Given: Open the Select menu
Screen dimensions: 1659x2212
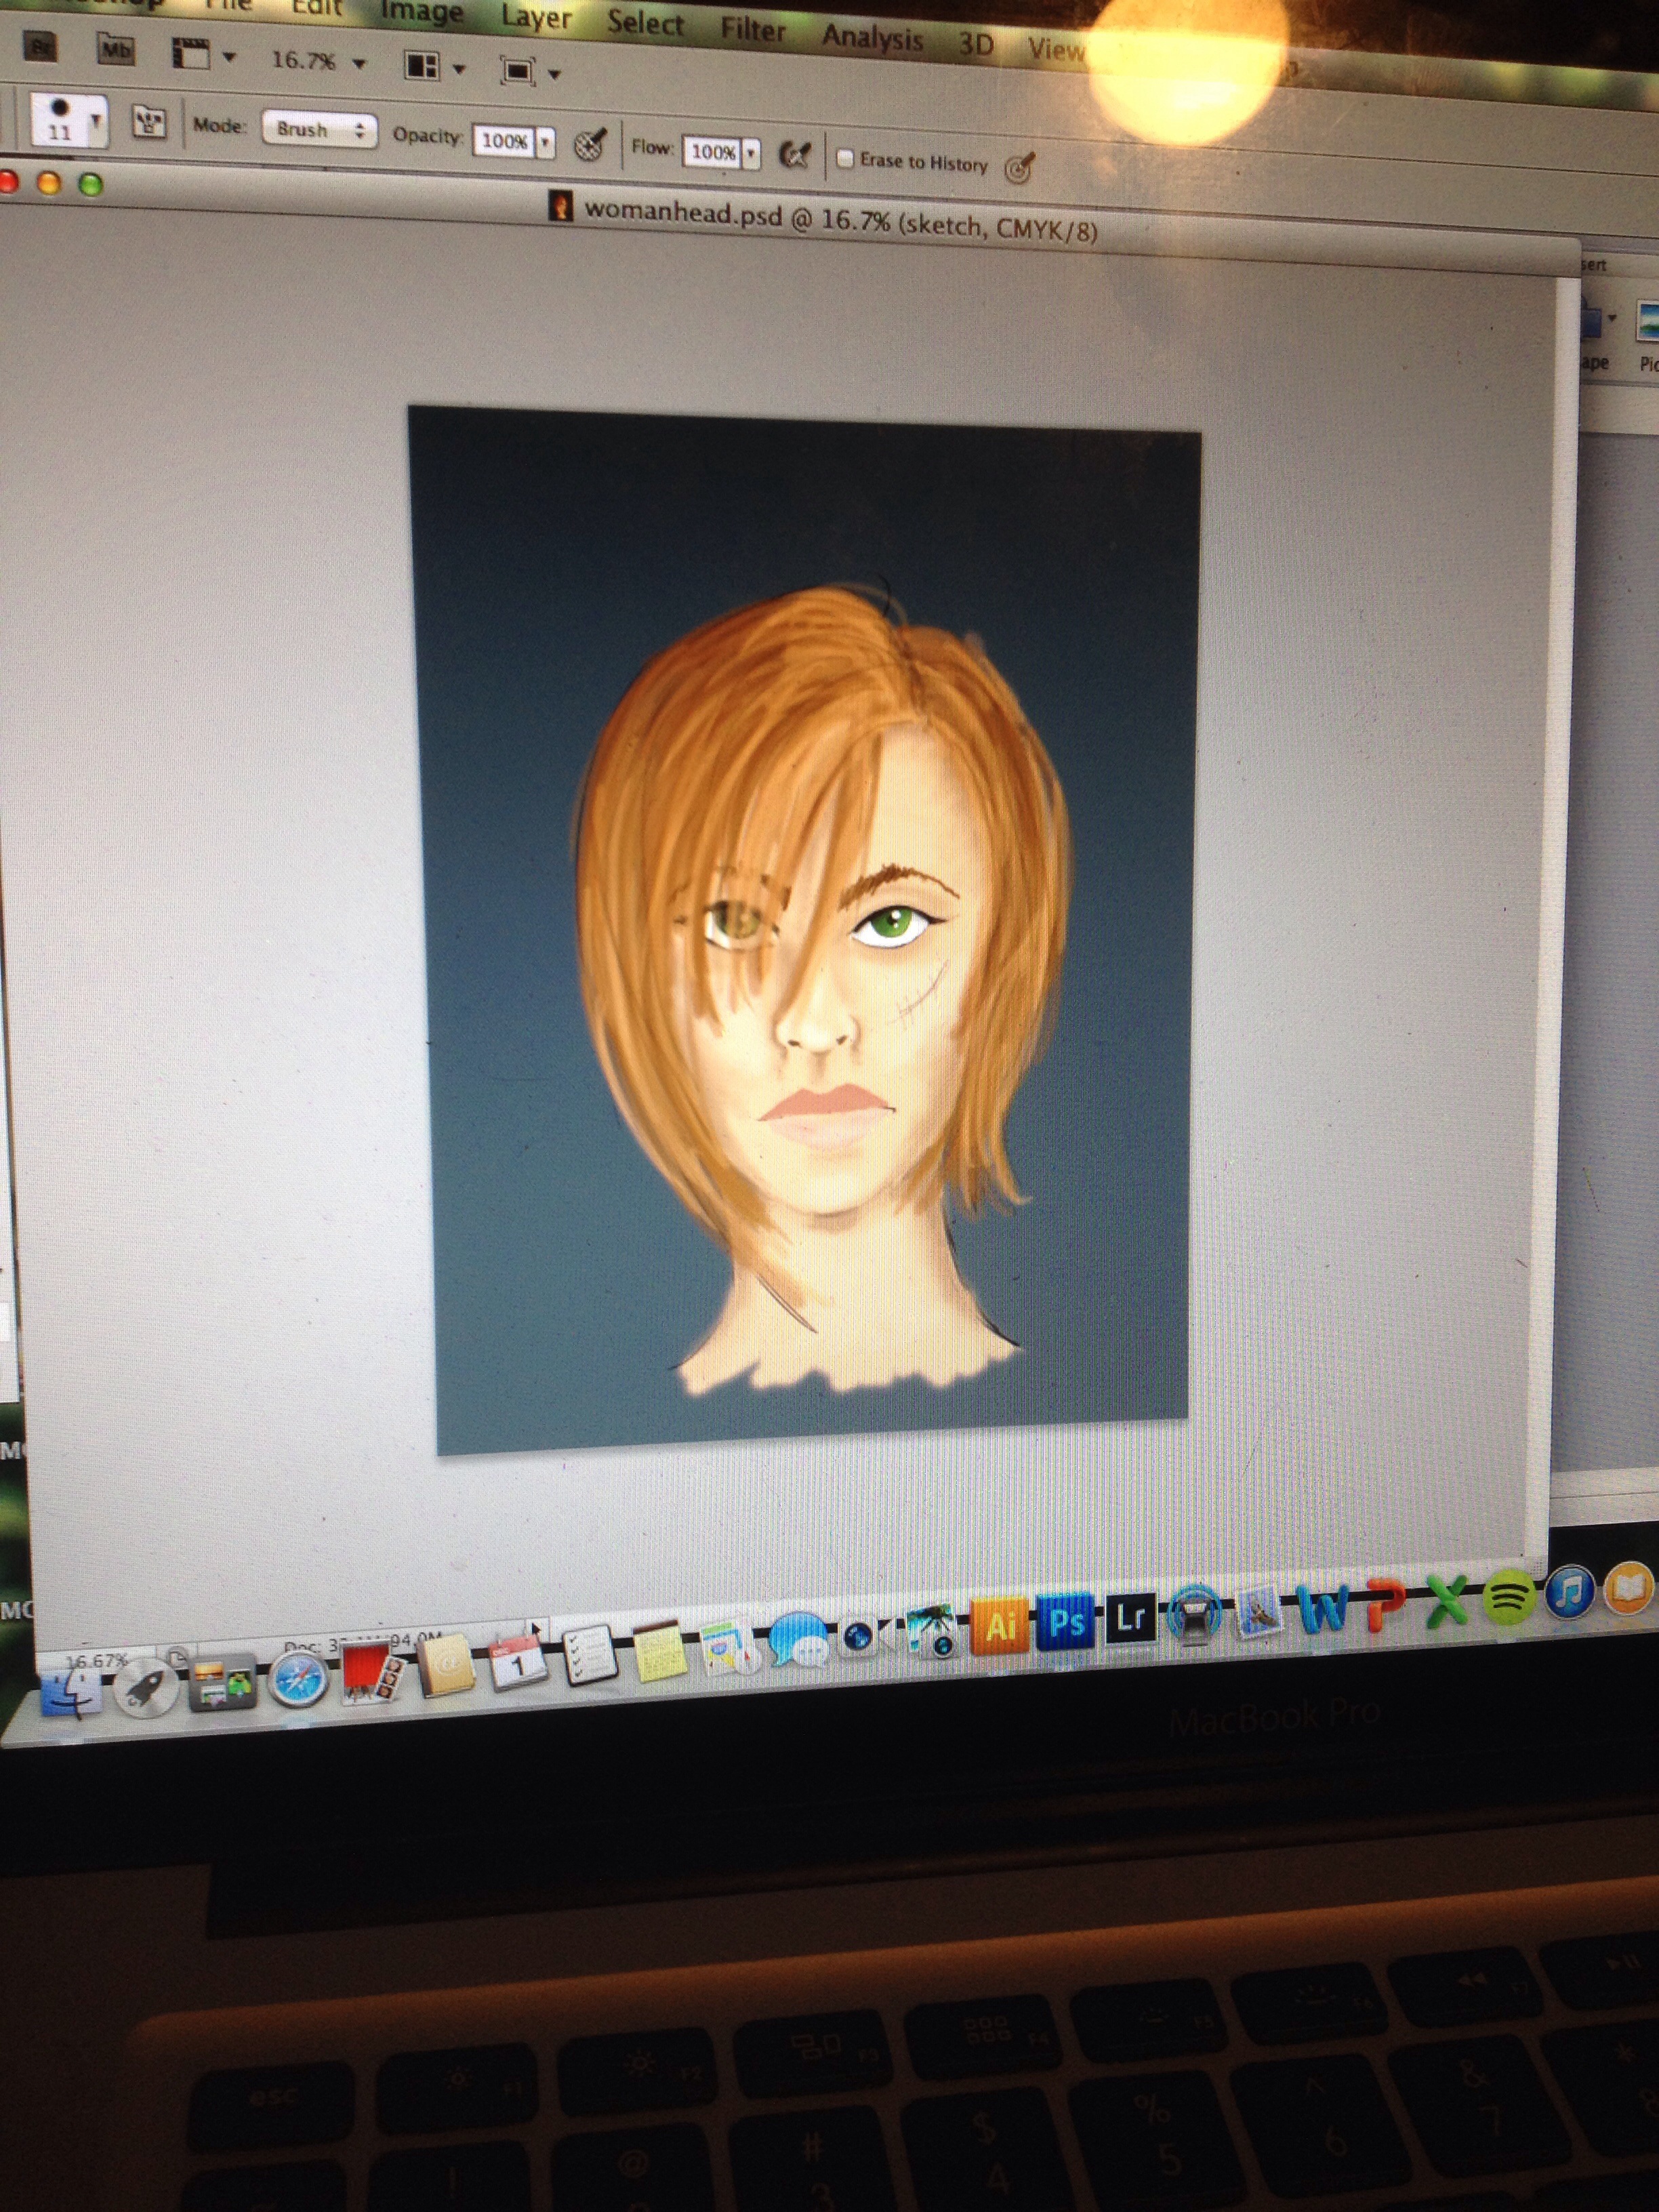Looking at the screenshot, I should click(645, 23).
